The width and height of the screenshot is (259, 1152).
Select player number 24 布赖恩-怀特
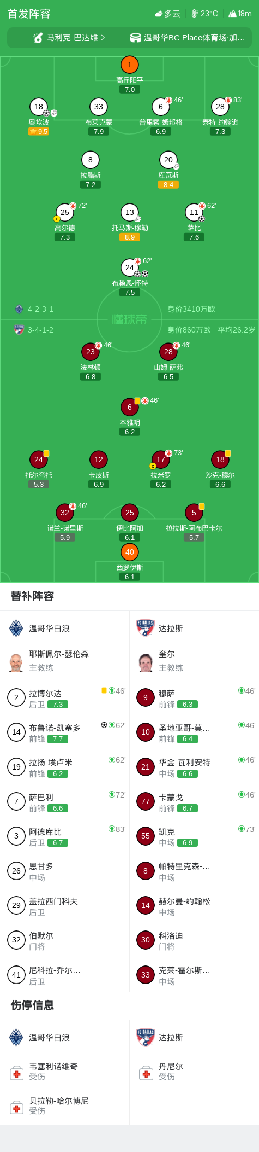point(130,267)
